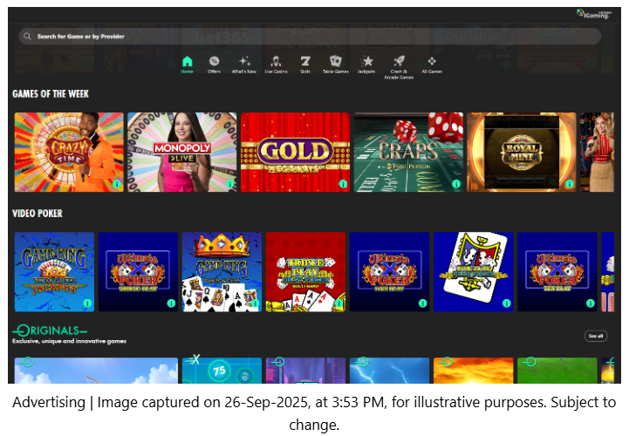Open What's New sparkle icon

click(244, 61)
